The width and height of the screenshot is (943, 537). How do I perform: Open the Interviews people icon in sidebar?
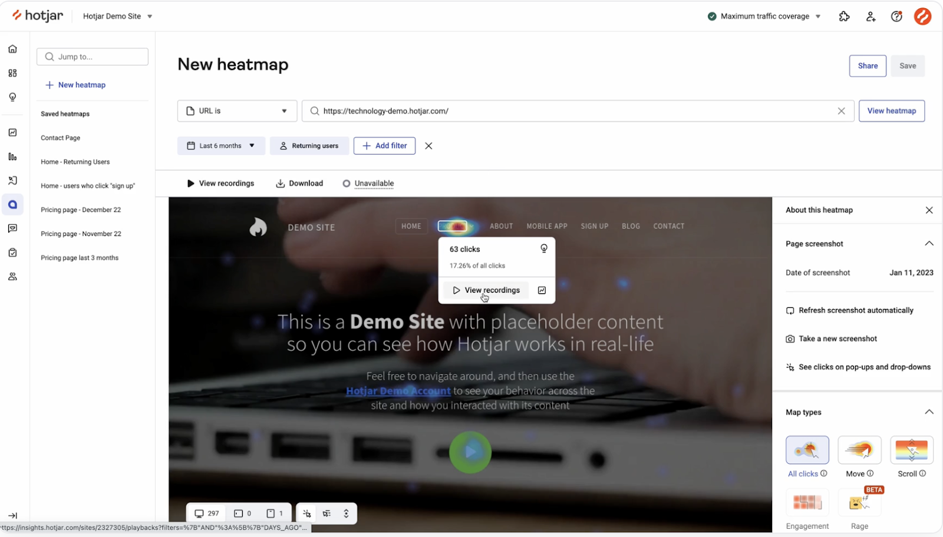pos(12,277)
